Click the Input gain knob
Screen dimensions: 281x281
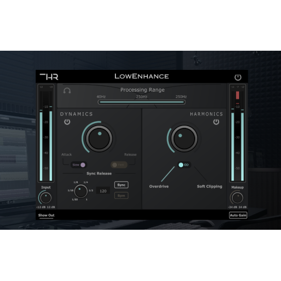46,198
